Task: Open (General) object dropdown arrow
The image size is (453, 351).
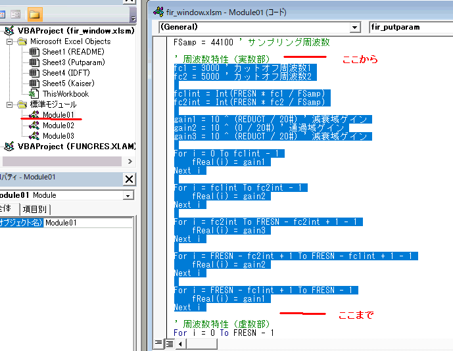Action: click(354, 28)
